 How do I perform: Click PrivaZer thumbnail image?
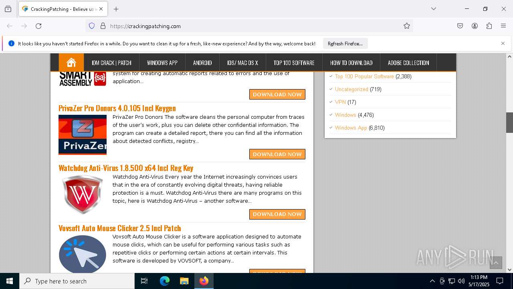coord(83,135)
